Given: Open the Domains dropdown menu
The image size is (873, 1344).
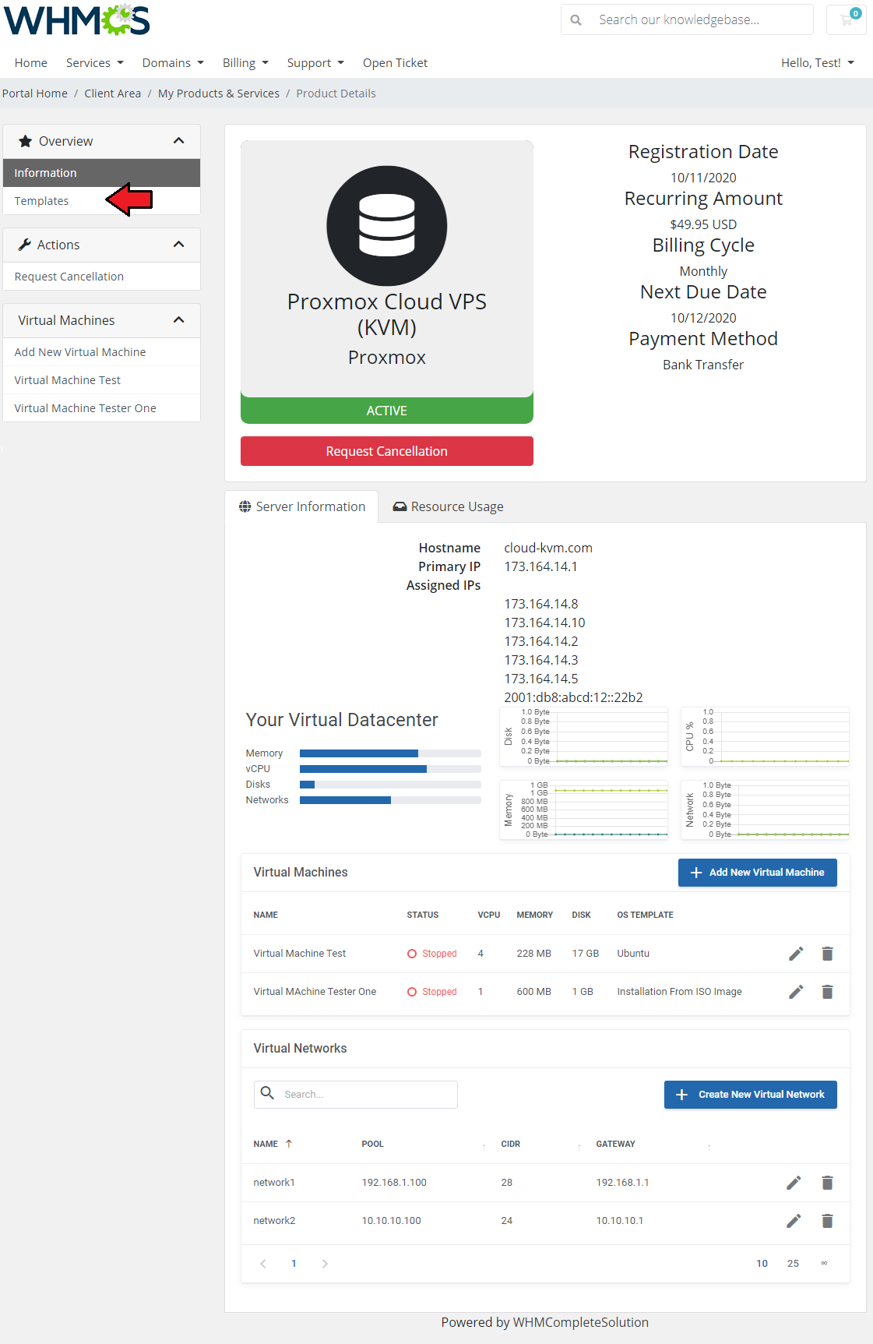Looking at the screenshot, I should coord(173,63).
